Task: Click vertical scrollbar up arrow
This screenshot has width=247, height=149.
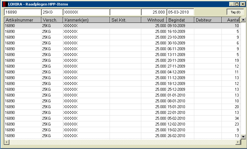Action: point(243,20)
